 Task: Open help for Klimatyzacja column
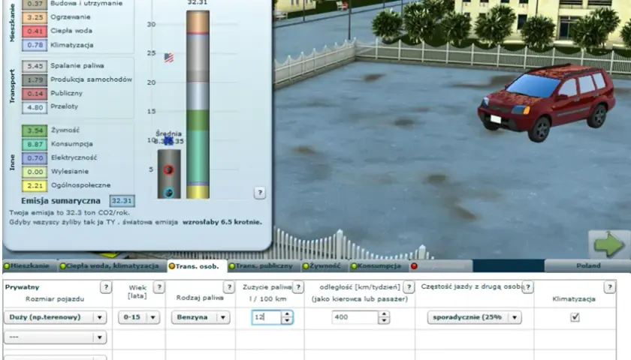point(610,287)
